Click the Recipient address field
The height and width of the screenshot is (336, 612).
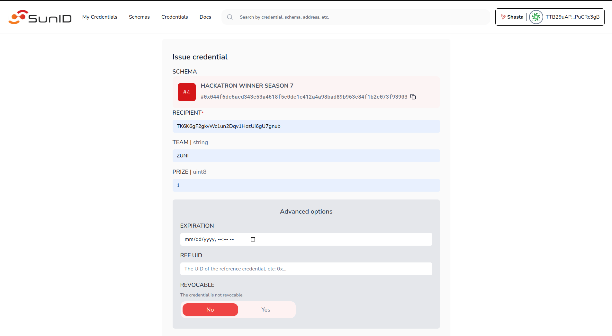click(306, 126)
